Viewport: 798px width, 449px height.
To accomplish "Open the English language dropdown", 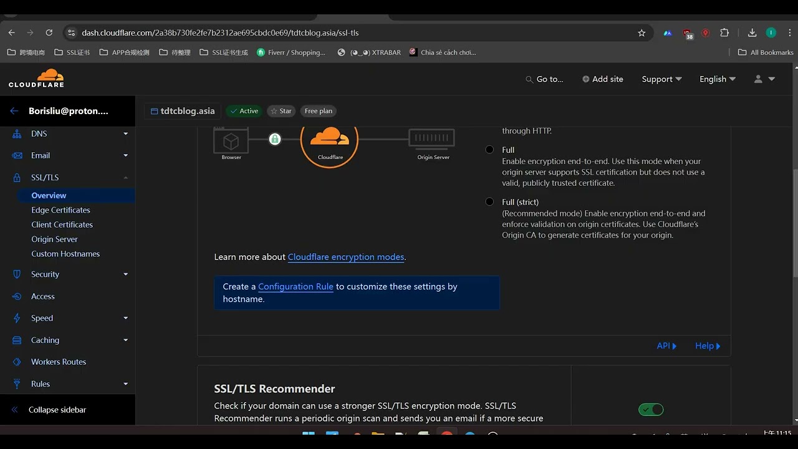I will click(x=718, y=79).
